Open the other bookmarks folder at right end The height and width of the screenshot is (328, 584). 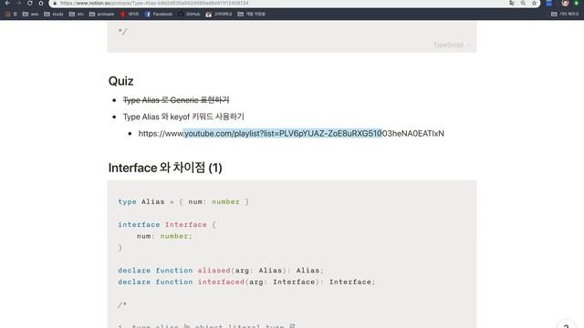(565, 15)
